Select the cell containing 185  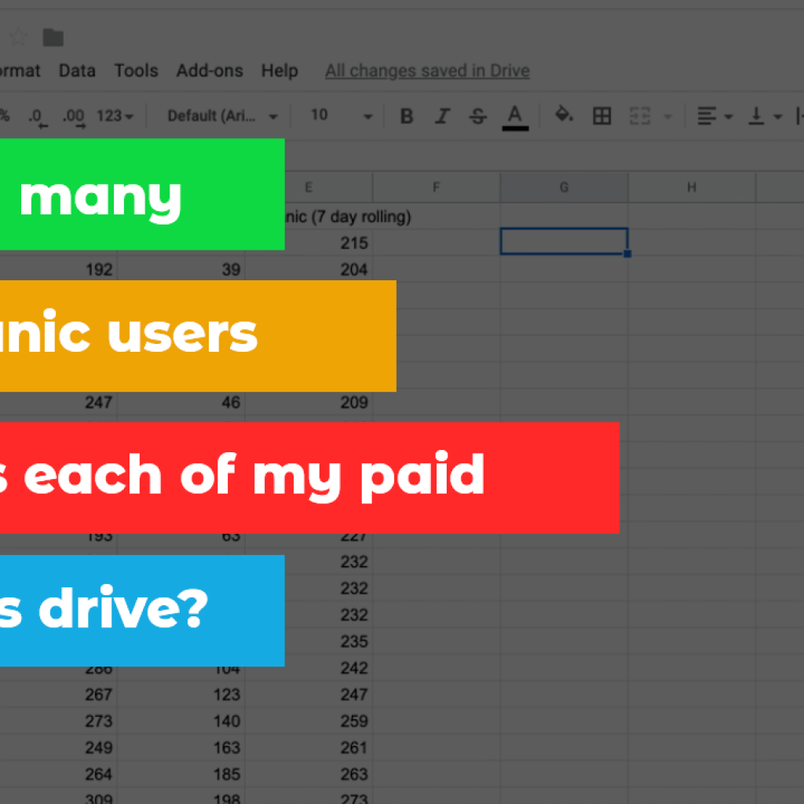pyautogui.click(x=181, y=774)
